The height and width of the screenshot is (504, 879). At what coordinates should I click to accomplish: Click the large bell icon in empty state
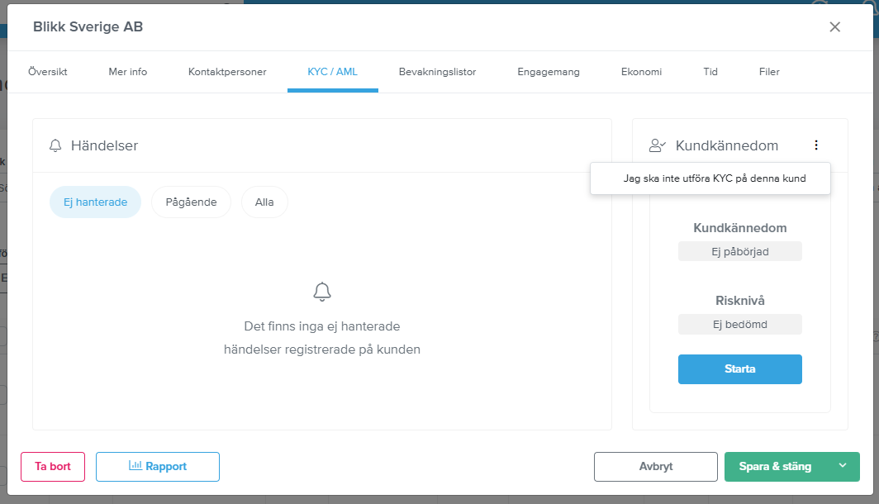322,292
